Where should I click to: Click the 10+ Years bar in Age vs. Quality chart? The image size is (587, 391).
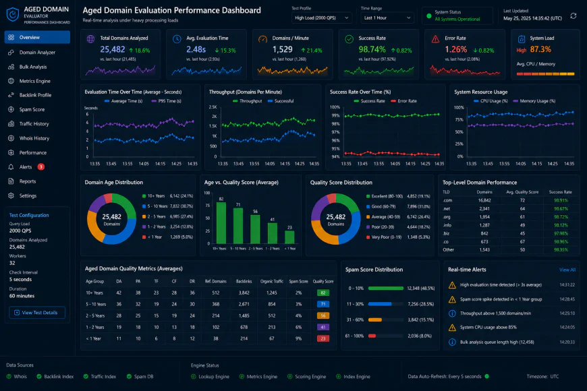(x=221, y=222)
